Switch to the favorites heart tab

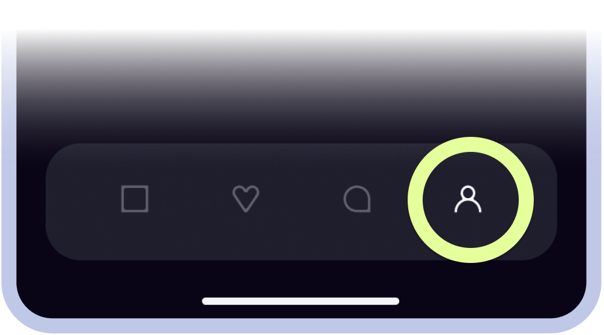click(246, 199)
